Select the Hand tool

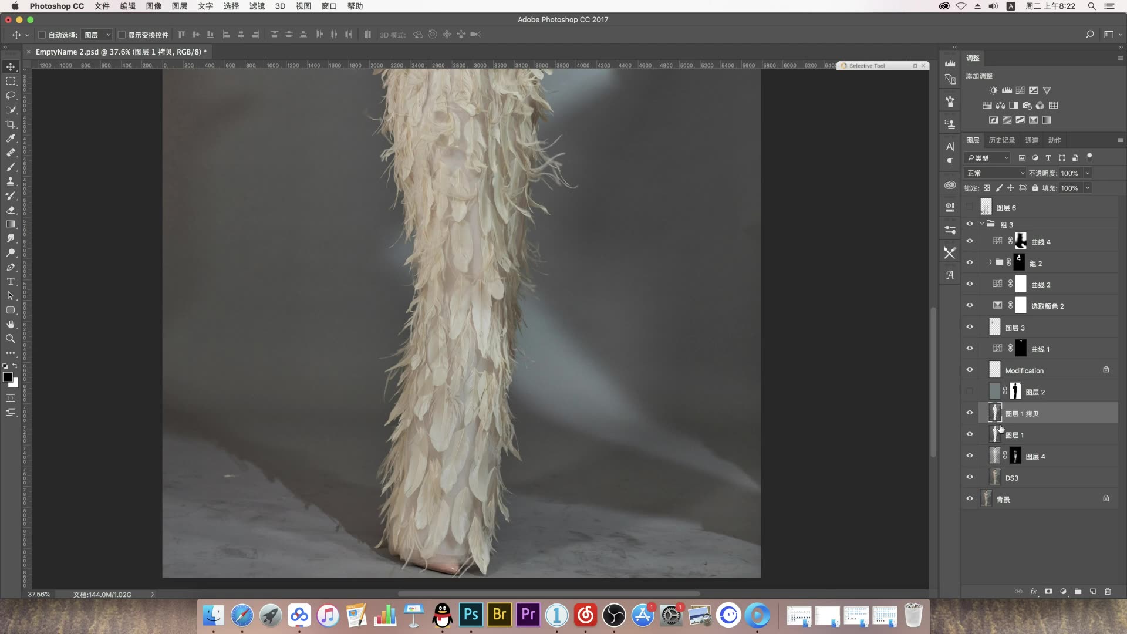click(x=11, y=325)
